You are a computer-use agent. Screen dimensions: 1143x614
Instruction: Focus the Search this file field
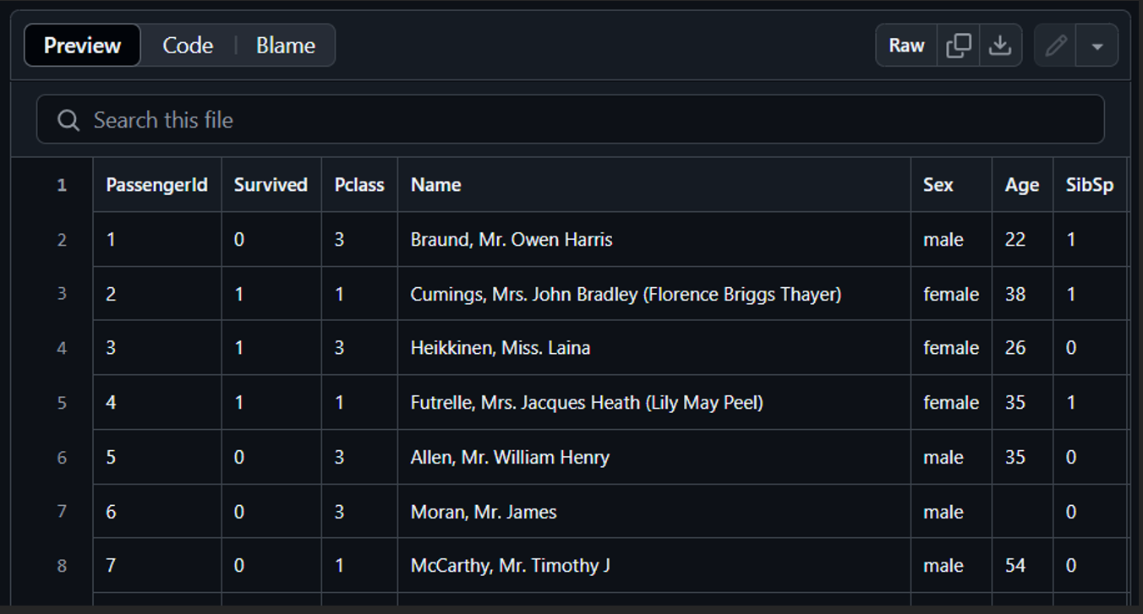click(x=571, y=120)
